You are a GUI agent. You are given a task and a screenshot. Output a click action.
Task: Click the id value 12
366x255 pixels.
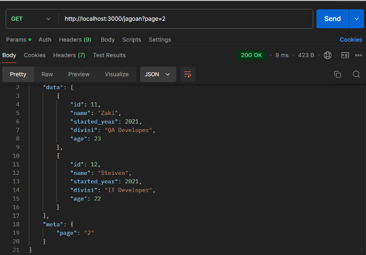[94, 165]
